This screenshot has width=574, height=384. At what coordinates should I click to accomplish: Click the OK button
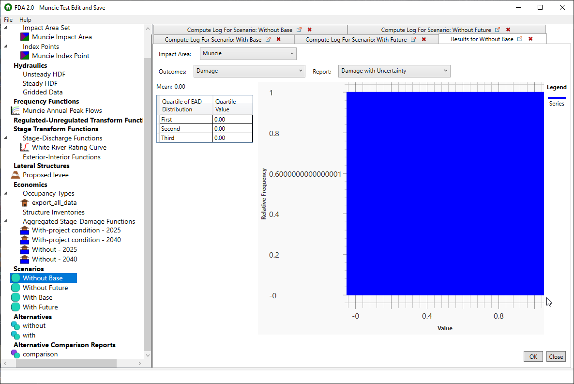pos(533,356)
